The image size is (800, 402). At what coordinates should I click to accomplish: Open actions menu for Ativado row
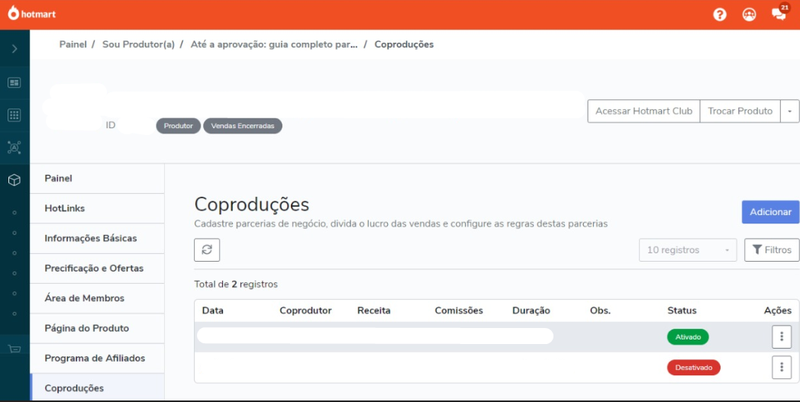(x=781, y=336)
